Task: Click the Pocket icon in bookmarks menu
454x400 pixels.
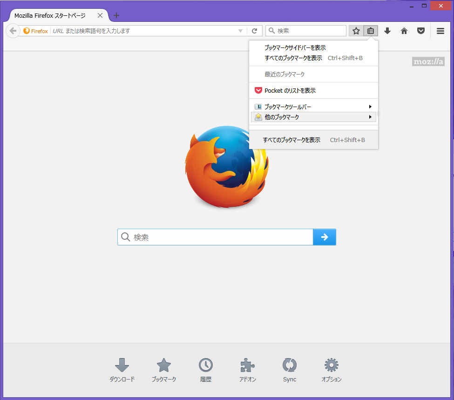Action: pos(258,91)
